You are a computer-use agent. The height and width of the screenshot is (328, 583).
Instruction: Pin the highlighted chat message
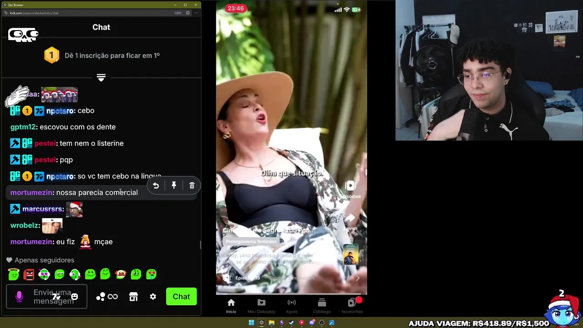[174, 185]
